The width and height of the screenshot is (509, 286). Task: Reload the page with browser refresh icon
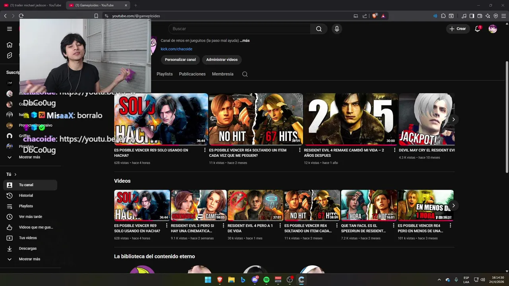[x=21, y=16]
